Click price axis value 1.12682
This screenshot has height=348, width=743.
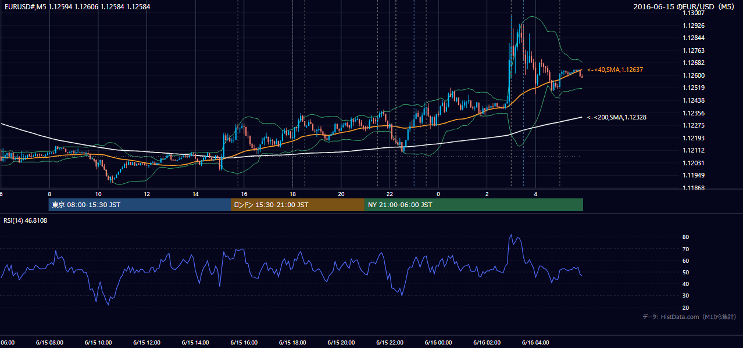(x=693, y=63)
